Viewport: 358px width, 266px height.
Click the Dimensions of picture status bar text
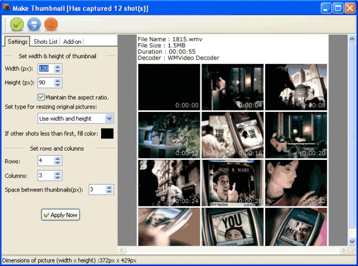(69, 260)
